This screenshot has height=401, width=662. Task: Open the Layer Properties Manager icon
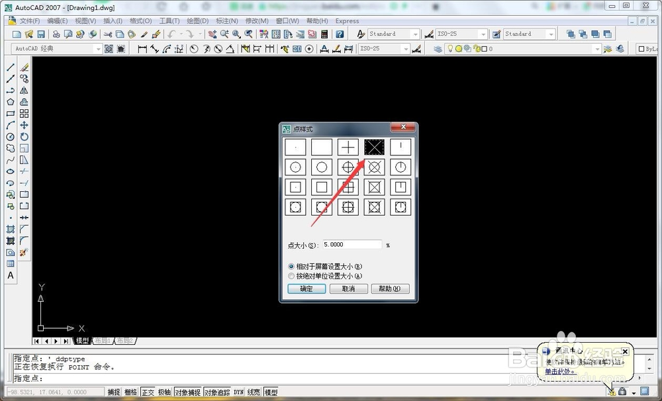[438, 49]
